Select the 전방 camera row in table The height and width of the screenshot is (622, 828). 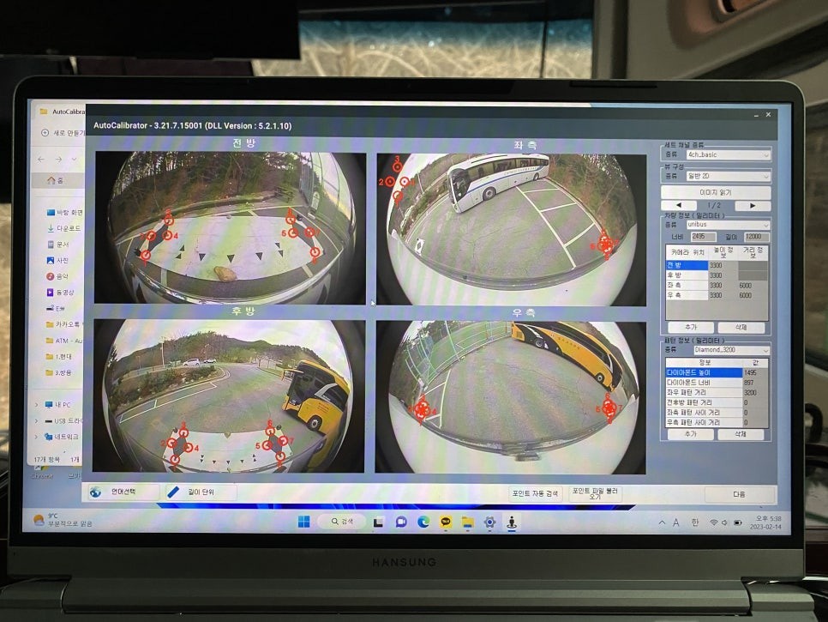687,266
